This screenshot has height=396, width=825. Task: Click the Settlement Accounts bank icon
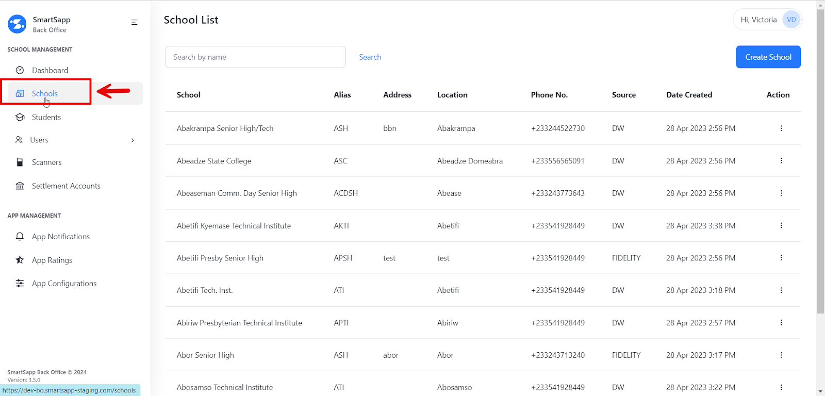coord(20,186)
